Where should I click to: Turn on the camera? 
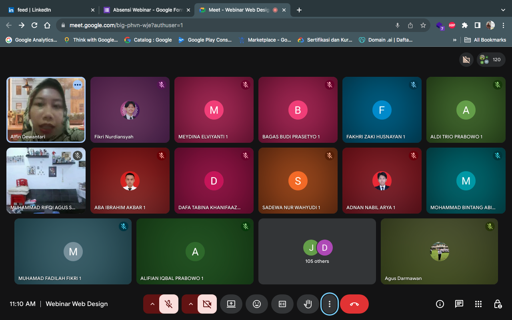pos(207,304)
